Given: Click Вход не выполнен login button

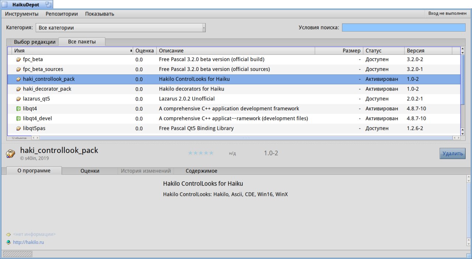Looking at the screenshot, I should (x=447, y=13).
